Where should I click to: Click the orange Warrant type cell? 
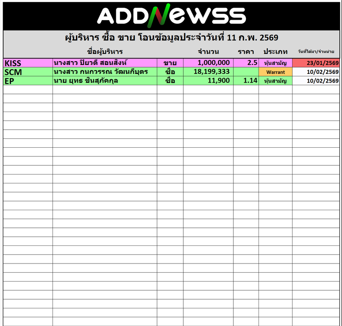pos(275,72)
